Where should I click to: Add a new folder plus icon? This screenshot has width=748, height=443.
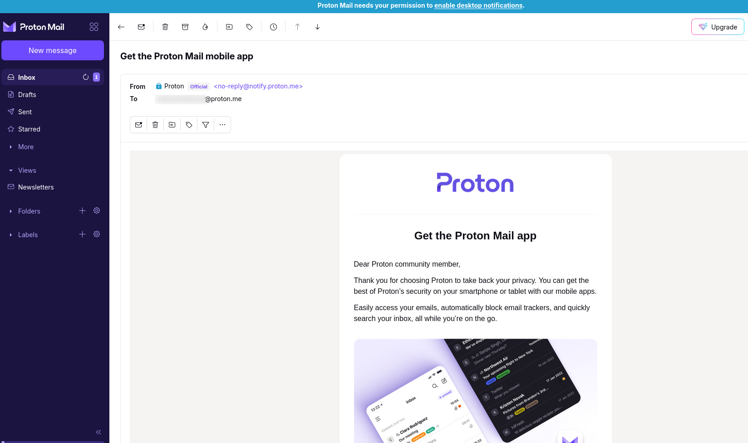(82, 211)
